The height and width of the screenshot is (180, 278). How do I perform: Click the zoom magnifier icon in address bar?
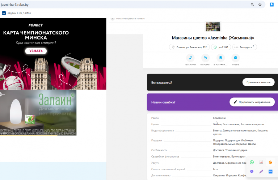tap(252, 5)
